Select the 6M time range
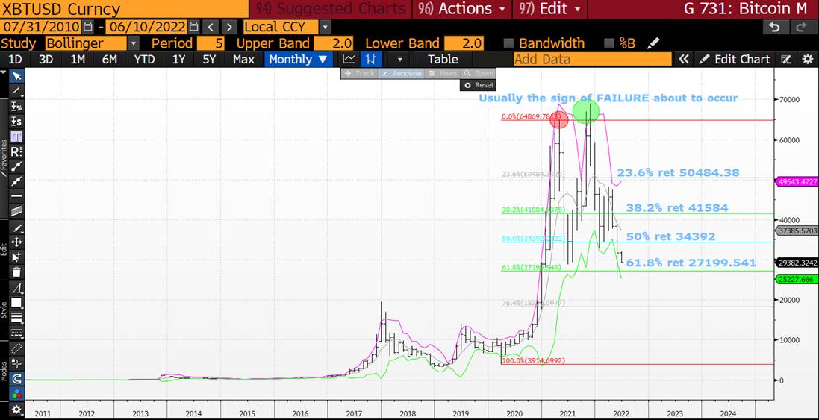 coord(110,60)
